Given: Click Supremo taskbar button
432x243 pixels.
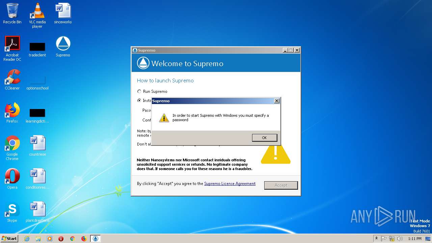Looking at the screenshot, I should (96, 239).
